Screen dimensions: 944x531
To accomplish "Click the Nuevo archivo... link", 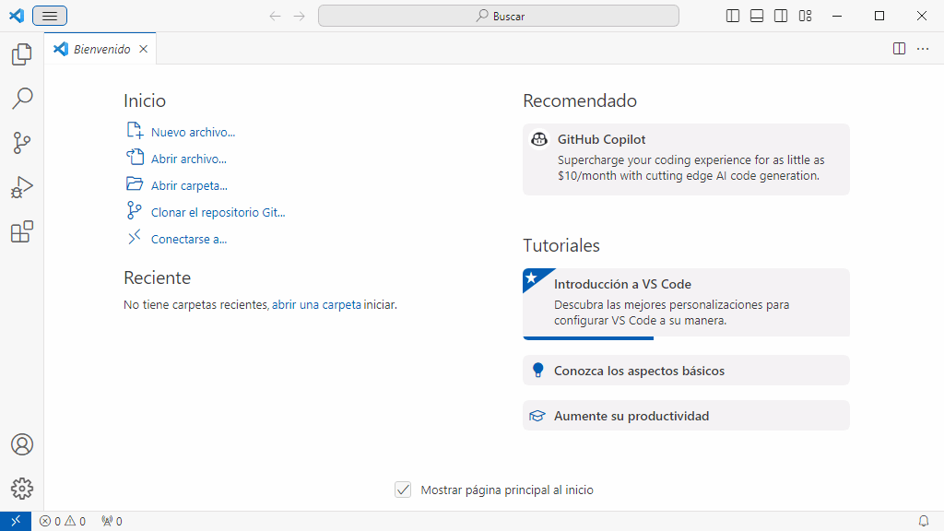I will 193,133.
